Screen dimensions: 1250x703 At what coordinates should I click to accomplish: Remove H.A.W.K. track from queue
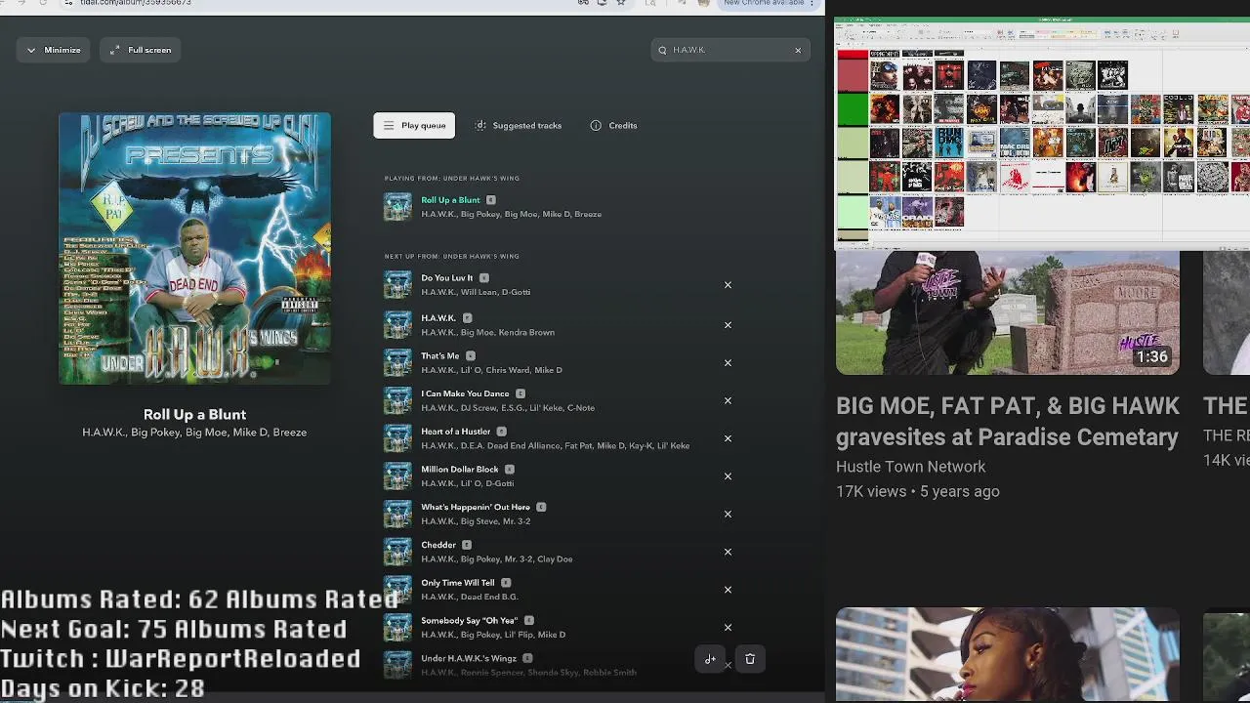click(728, 325)
